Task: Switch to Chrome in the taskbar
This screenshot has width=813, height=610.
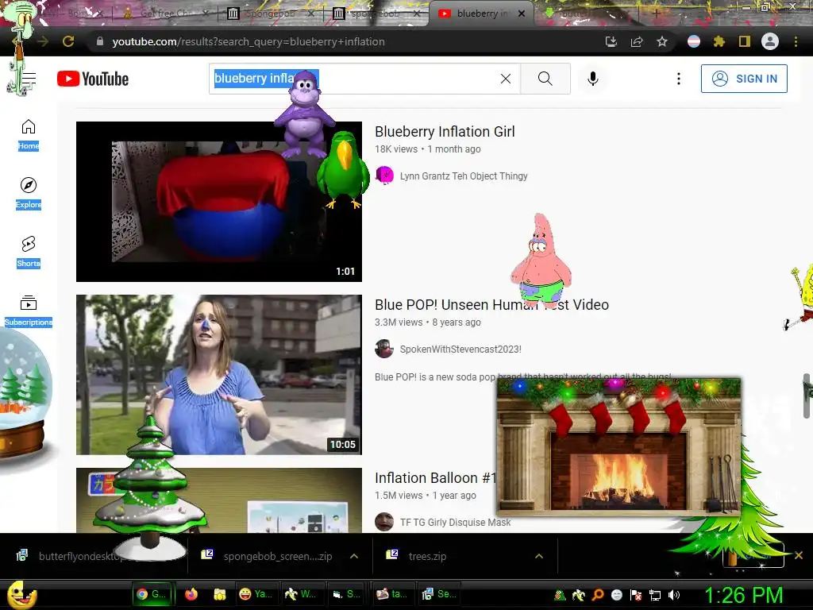Action: [x=151, y=594]
